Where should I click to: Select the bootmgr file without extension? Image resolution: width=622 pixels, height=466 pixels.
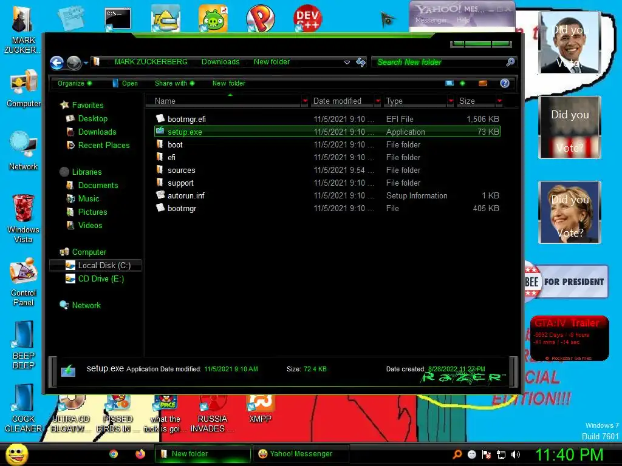(327, 208)
